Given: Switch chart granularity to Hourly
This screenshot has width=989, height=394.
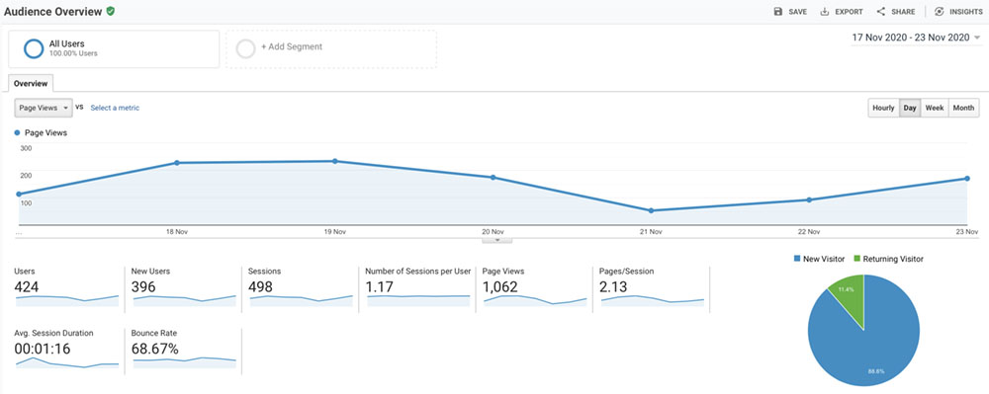Looking at the screenshot, I should (x=883, y=108).
